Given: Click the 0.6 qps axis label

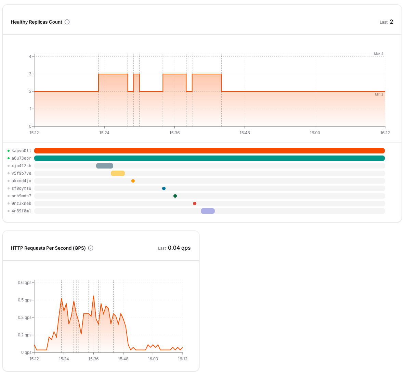Looking at the screenshot, I should [x=25, y=282].
